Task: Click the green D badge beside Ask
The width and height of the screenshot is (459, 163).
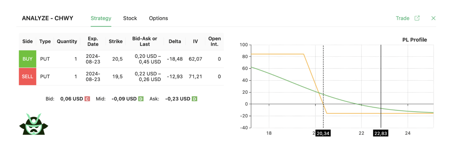Action: (x=194, y=99)
